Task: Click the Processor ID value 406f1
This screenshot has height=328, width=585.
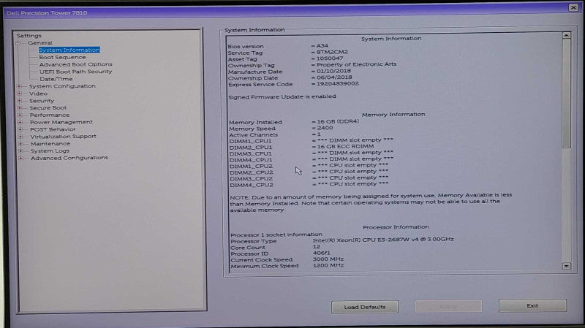Action: click(322, 253)
